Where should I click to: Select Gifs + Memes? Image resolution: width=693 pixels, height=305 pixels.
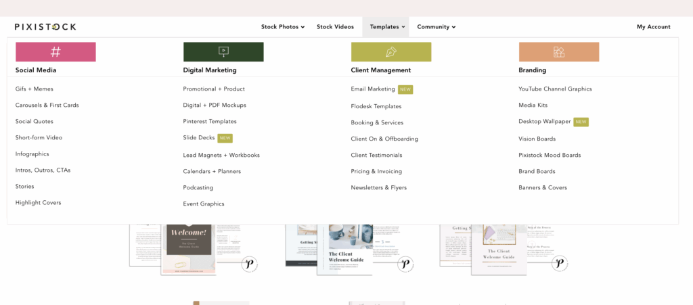(x=34, y=89)
